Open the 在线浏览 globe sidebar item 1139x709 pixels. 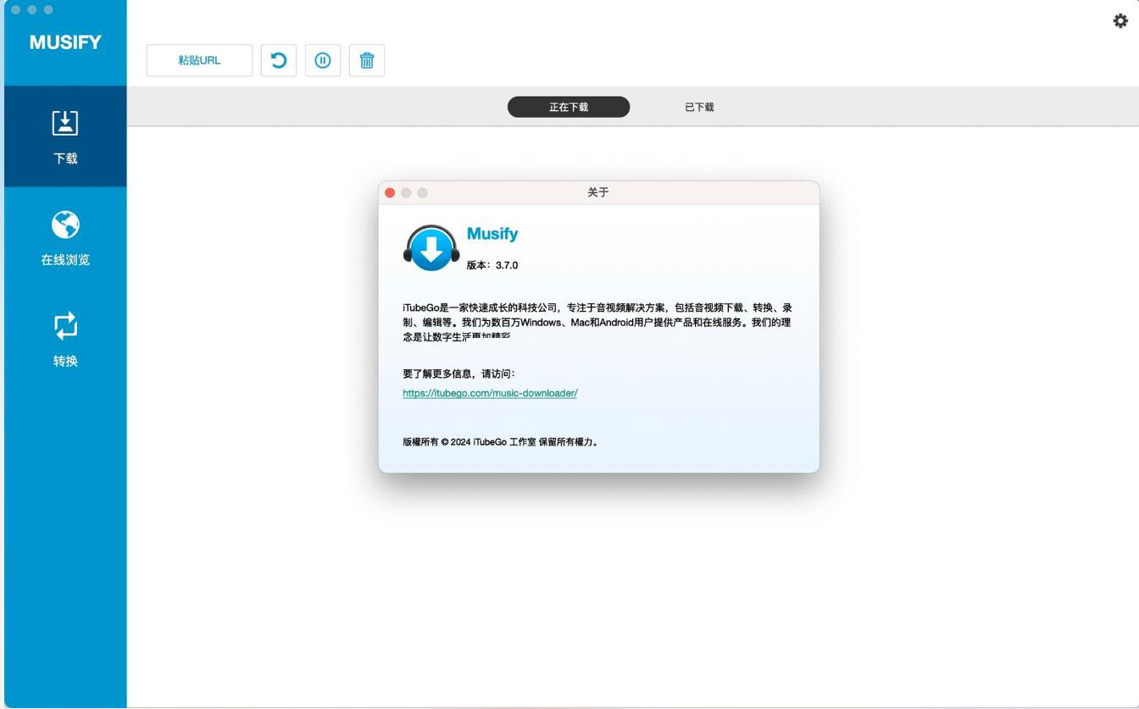coord(65,238)
